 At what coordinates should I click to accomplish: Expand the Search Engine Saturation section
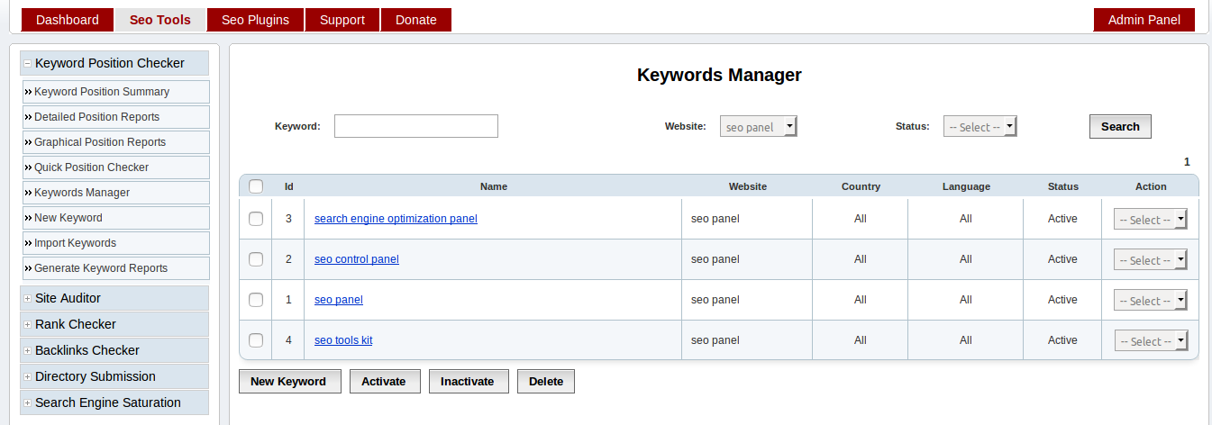(114, 402)
